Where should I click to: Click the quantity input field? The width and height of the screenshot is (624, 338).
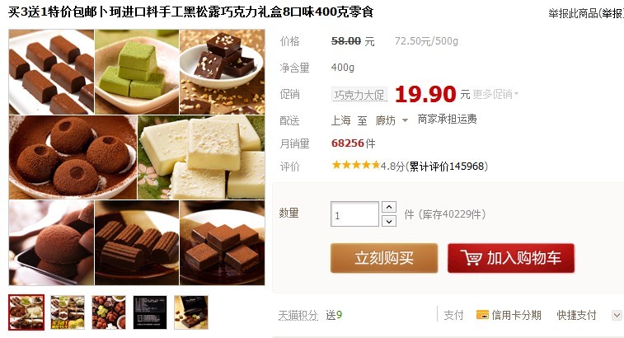tap(354, 214)
